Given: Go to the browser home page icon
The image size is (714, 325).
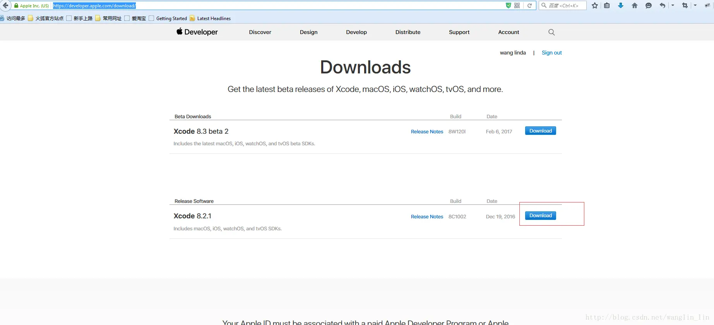Looking at the screenshot, I should (x=635, y=5).
